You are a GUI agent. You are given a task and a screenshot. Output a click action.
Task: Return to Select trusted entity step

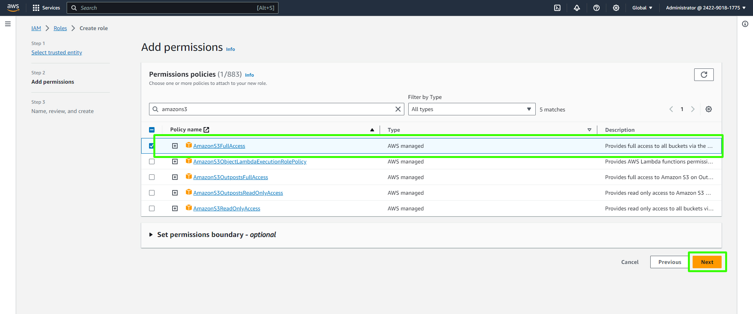(57, 52)
